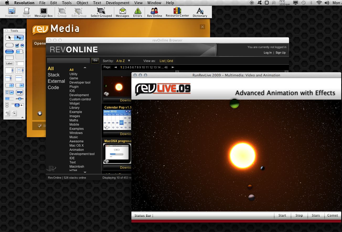The height and width of the screenshot is (232, 342).
Task: Open the Message Box from the toolbar
Action: [44, 12]
